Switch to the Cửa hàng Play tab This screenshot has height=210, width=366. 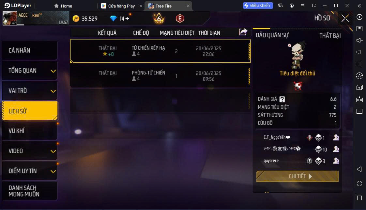(121, 6)
